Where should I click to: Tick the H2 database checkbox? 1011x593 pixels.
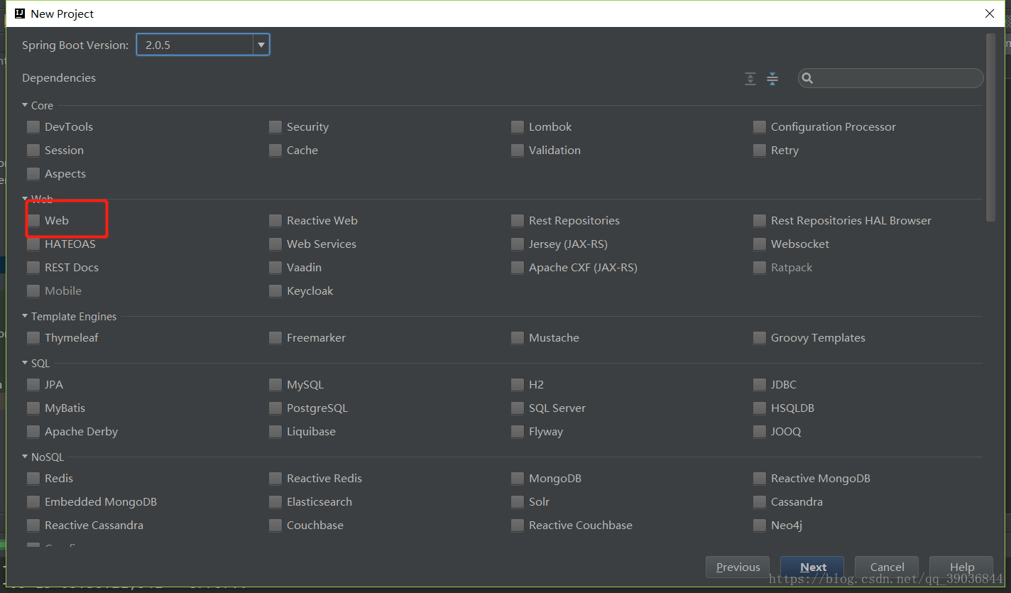coord(518,385)
